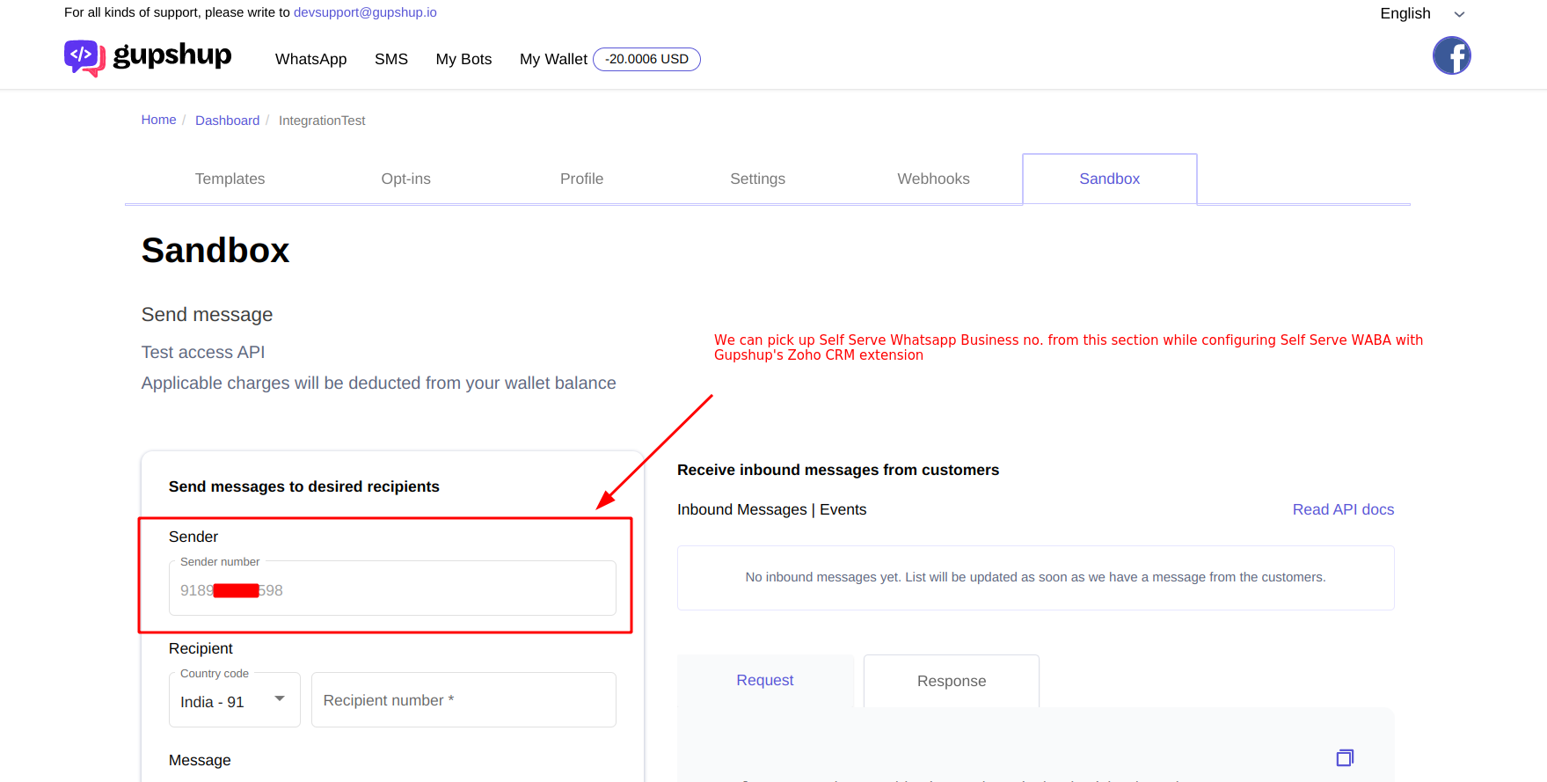Switch to the Opt-ins tab
Image resolution: width=1547 pixels, height=782 pixels.
coord(405,179)
